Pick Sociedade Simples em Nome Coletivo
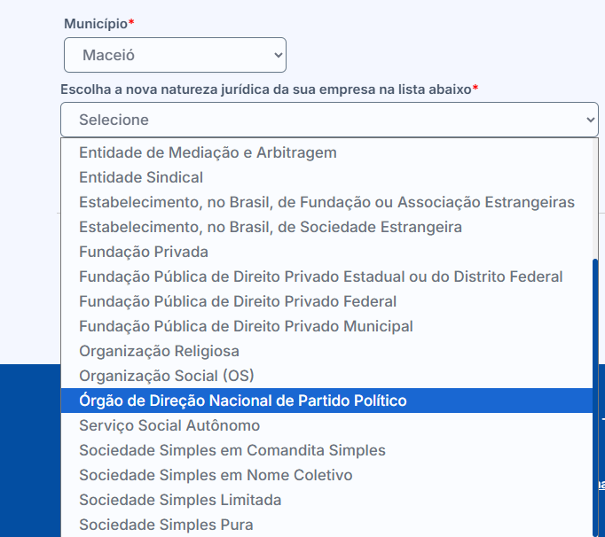 (x=326, y=475)
